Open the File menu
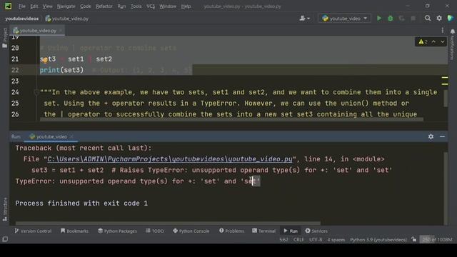Viewport: 457px width, 257px height. click(x=22, y=6)
